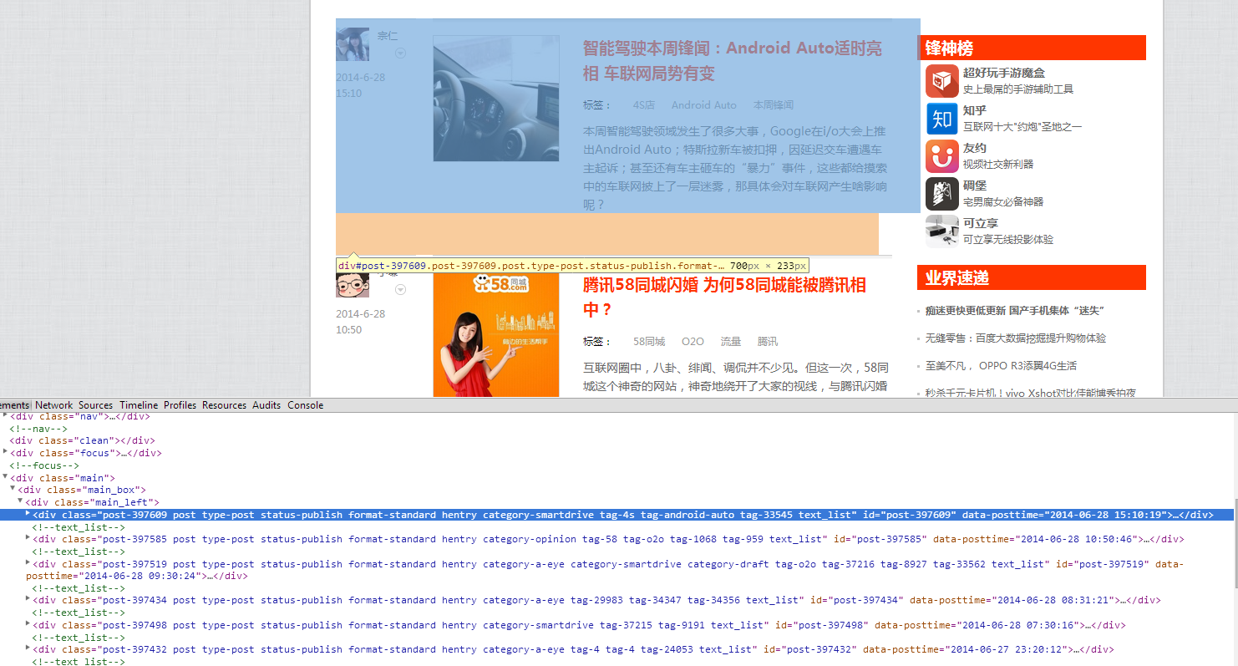Click the 知乎 blue app icon

tap(941, 119)
